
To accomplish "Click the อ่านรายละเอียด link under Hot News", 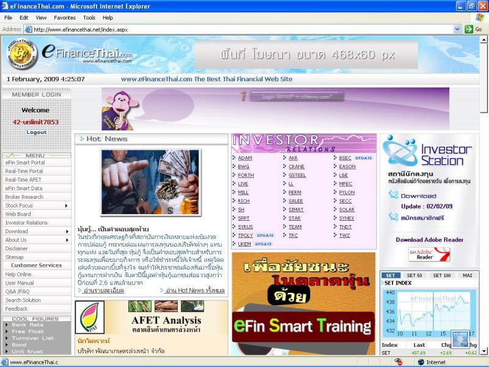I will point(103,290).
